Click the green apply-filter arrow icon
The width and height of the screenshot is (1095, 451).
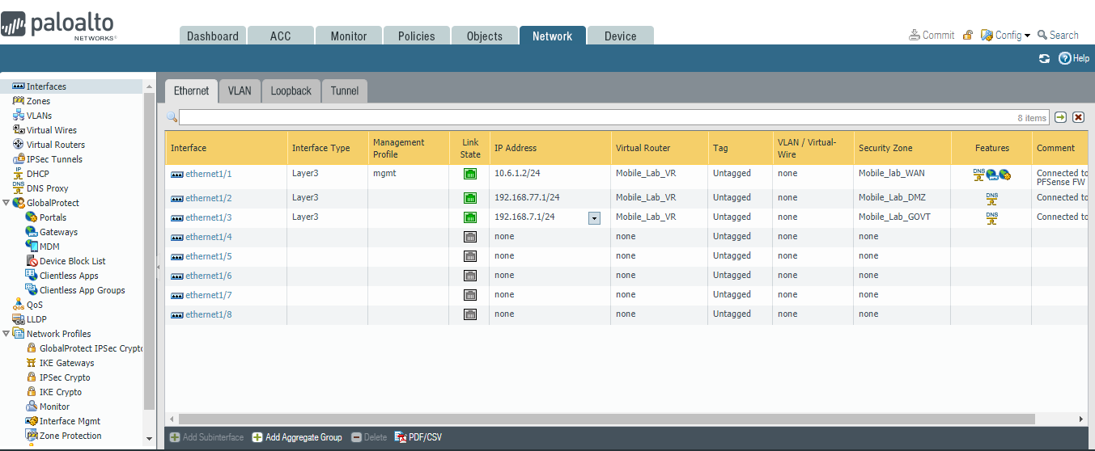(1061, 118)
